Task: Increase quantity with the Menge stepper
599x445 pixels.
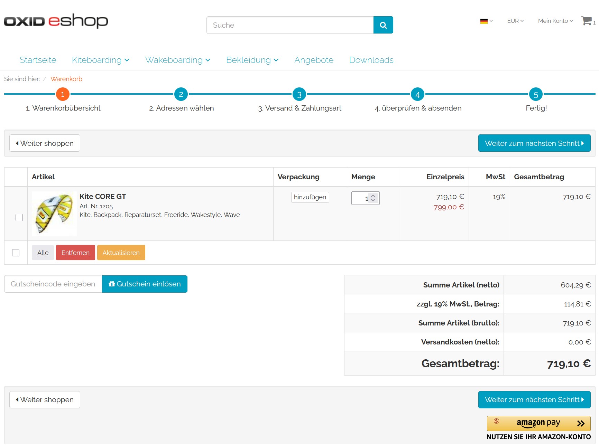Action: [x=373, y=196]
